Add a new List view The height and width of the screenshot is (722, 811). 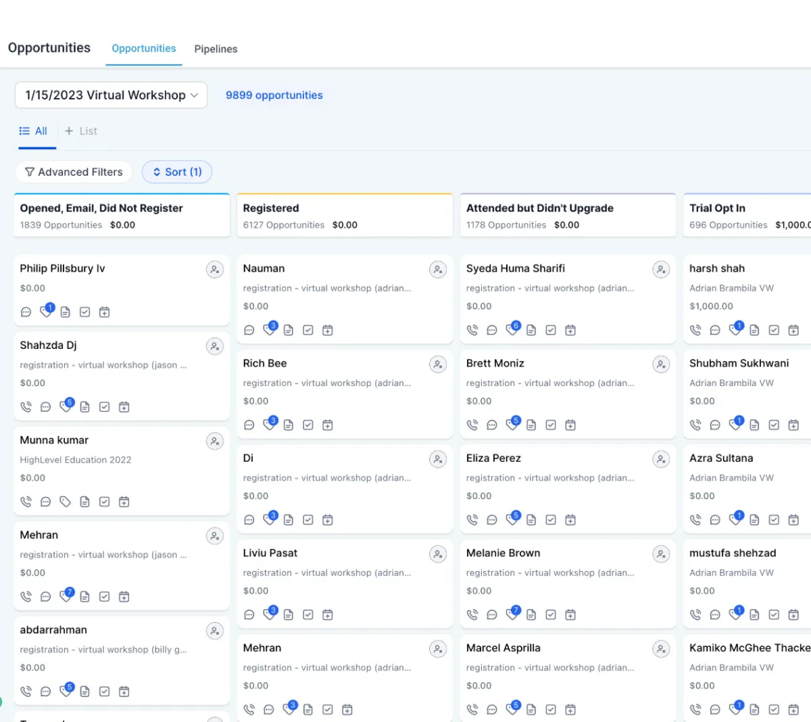tap(81, 131)
